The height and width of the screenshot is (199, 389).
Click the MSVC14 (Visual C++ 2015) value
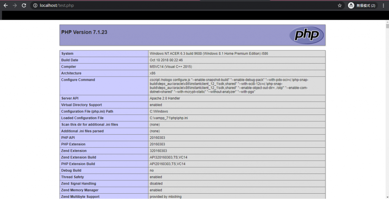click(x=171, y=67)
